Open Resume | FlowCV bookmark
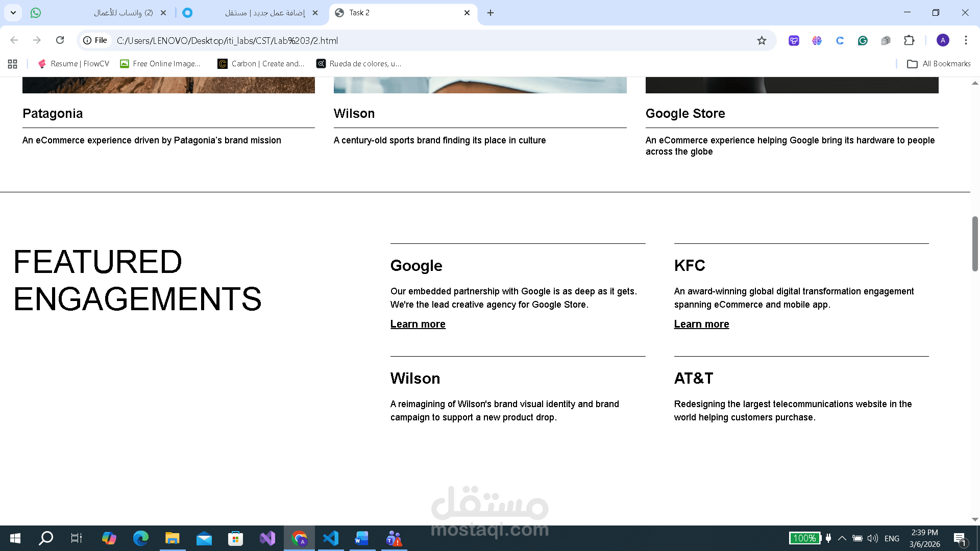980x551 pixels. click(x=74, y=64)
